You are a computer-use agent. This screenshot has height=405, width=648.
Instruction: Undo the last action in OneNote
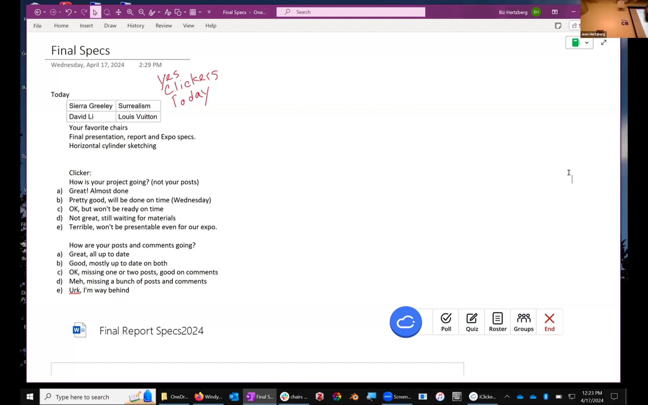68,12
